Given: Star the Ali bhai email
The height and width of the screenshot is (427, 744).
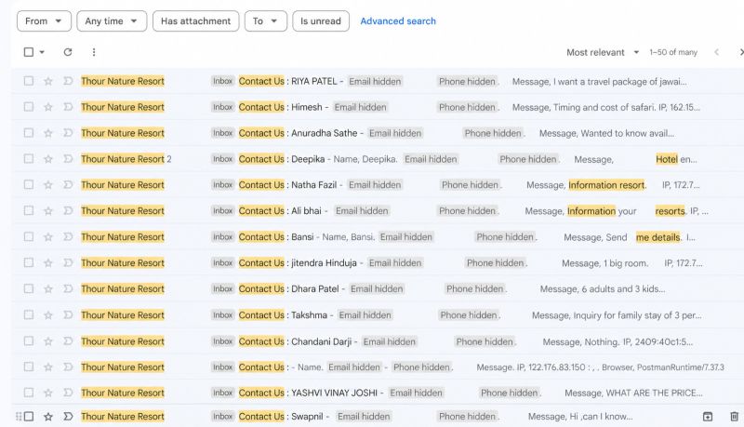Looking at the screenshot, I should pos(48,210).
